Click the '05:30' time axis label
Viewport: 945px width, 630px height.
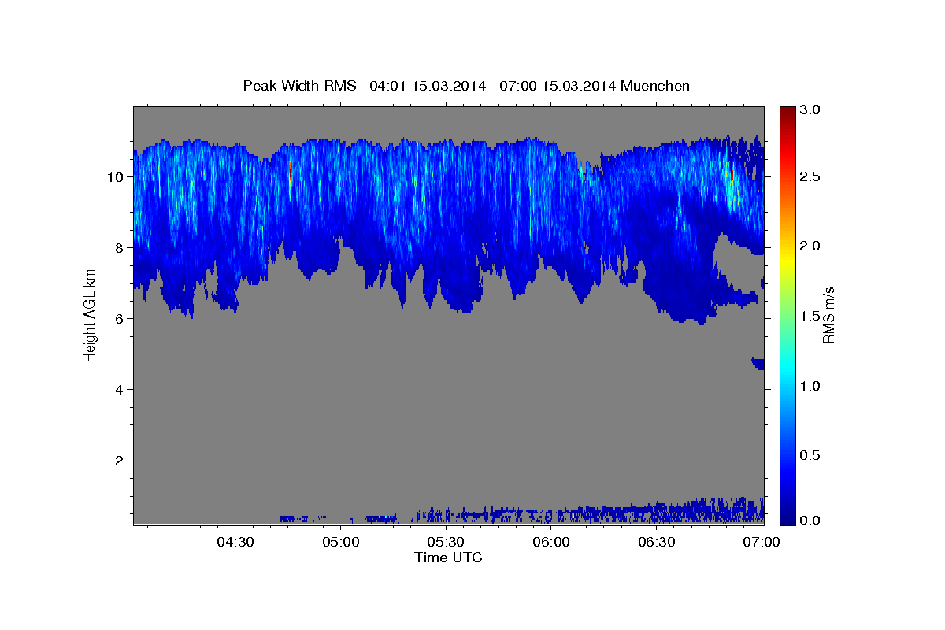[446, 542]
